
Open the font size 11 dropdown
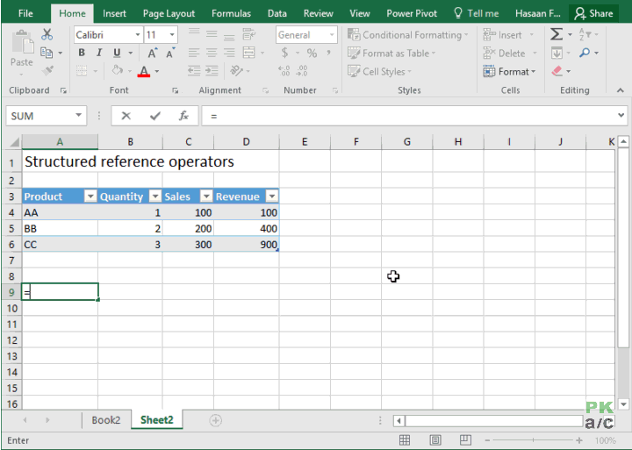pos(172,35)
